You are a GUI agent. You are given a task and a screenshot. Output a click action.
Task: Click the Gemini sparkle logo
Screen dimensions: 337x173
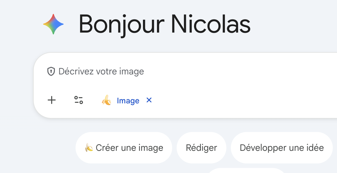point(53,24)
